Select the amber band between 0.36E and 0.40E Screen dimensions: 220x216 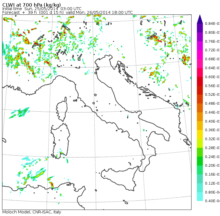coord(200,125)
